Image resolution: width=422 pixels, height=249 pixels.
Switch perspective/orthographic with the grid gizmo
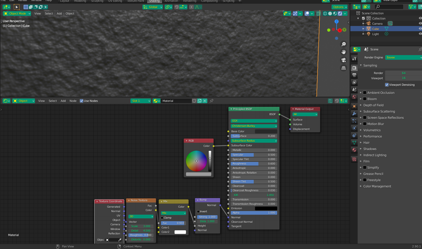pyautogui.click(x=344, y=68)
